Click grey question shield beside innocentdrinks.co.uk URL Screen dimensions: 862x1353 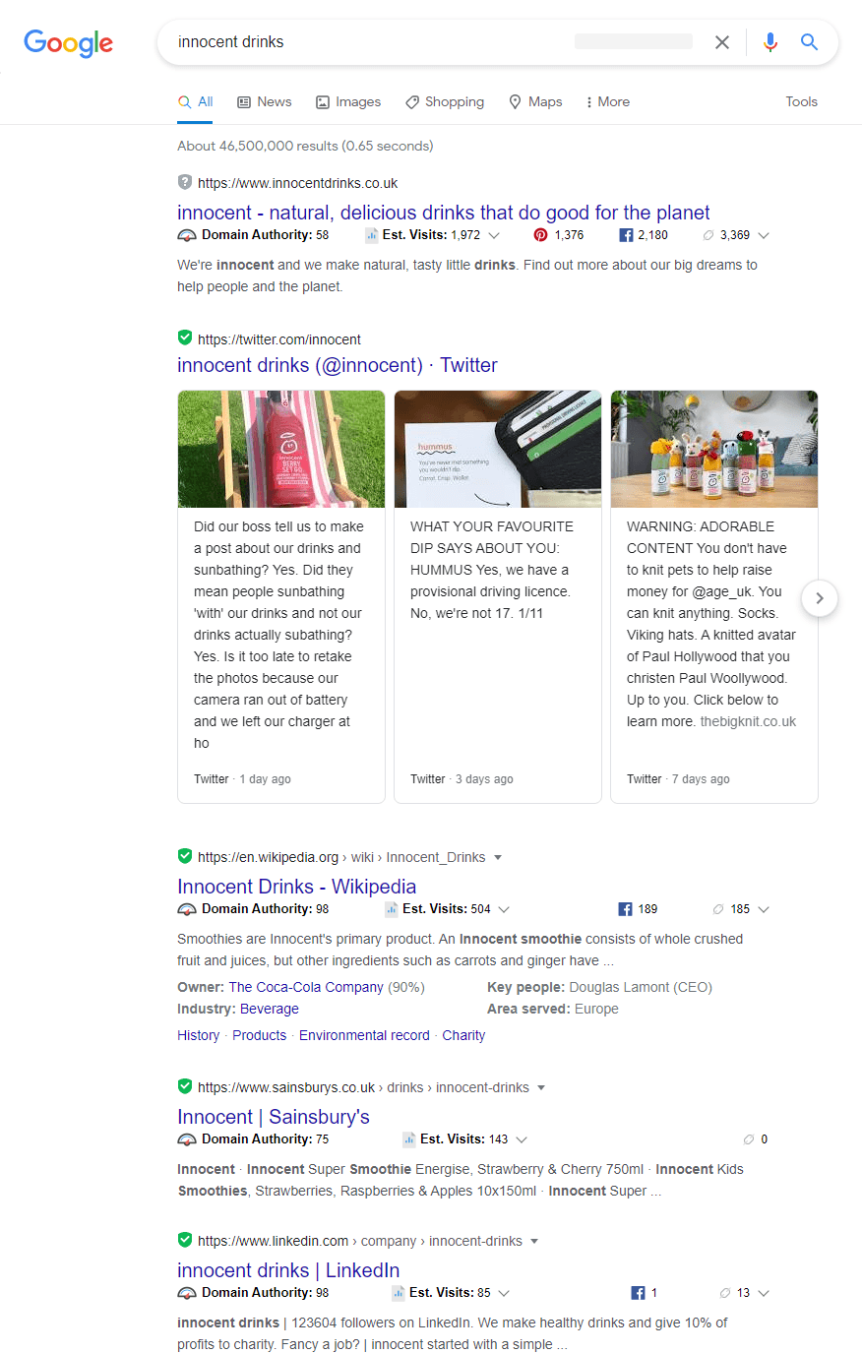pos(185,182)
